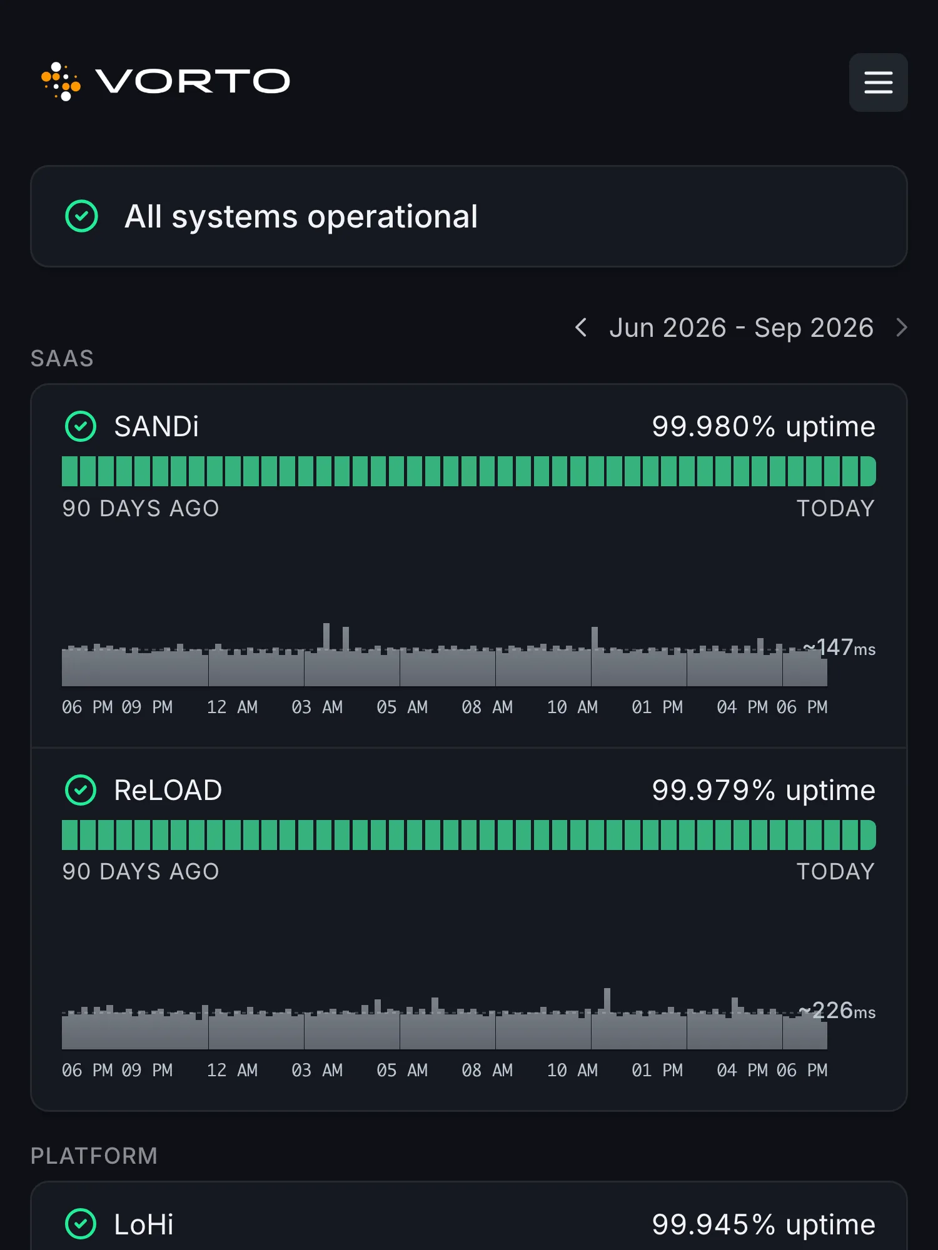This screenshot has width=938, height=1250.
Task: Select the ReLOAD service name
Action: (x=168, y=790)
